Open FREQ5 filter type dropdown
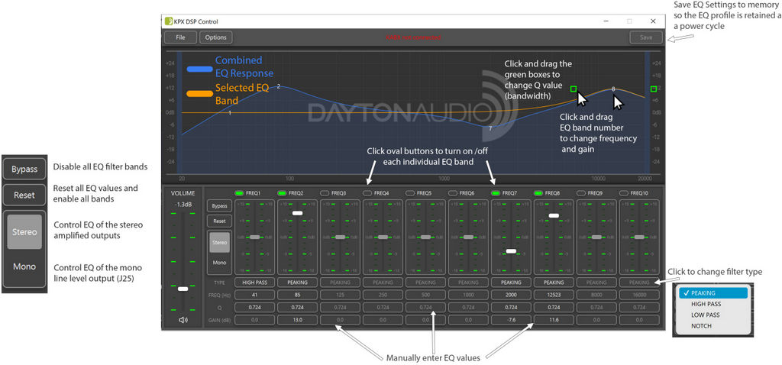The width and height of the screenshot is (782, 365). 426,283
